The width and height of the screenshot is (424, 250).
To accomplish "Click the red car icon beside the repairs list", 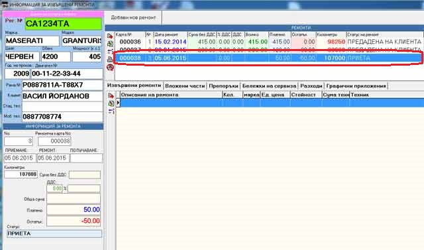I will coord(110,67).
